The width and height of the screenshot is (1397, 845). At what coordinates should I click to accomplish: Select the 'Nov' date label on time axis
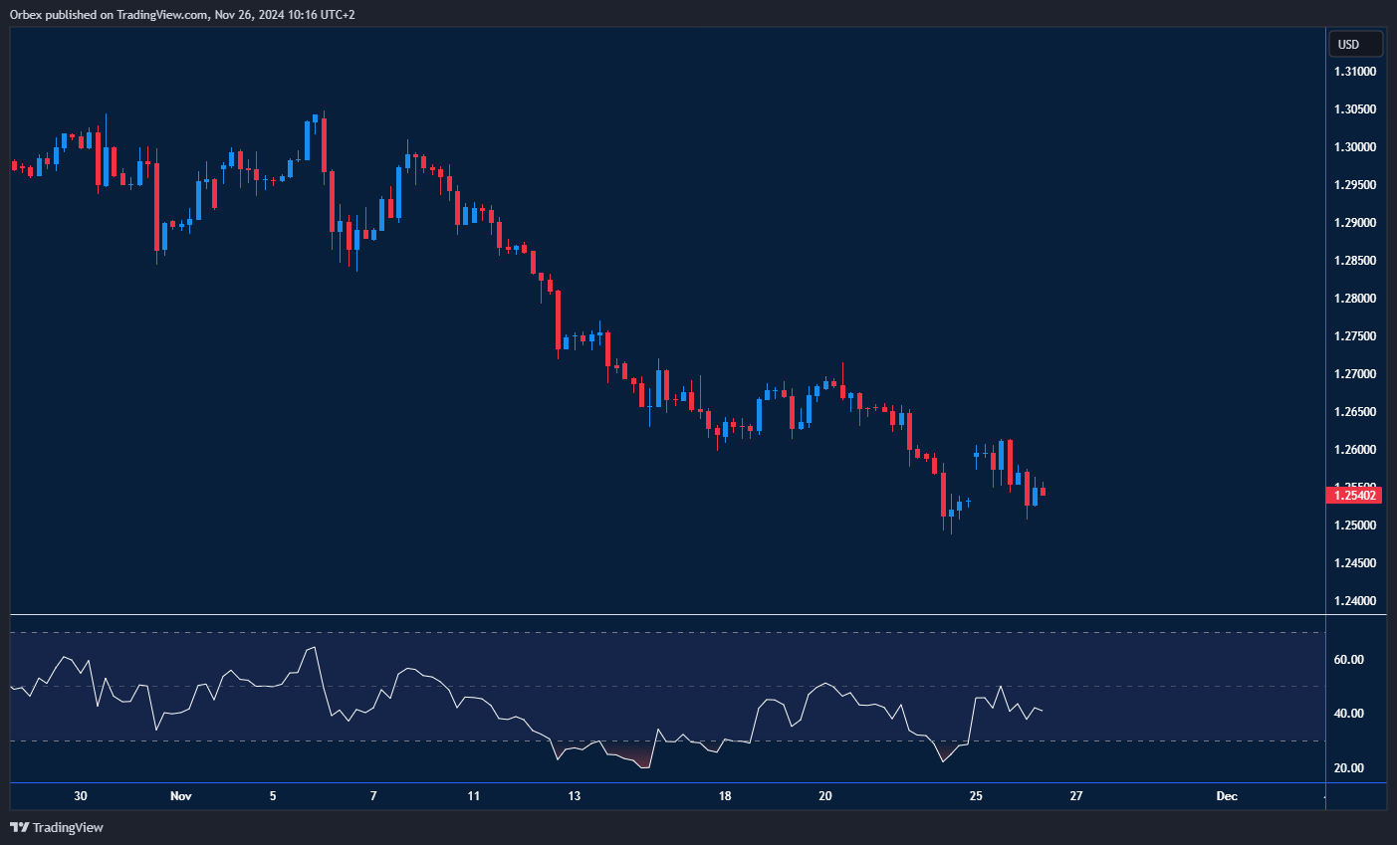180,796
